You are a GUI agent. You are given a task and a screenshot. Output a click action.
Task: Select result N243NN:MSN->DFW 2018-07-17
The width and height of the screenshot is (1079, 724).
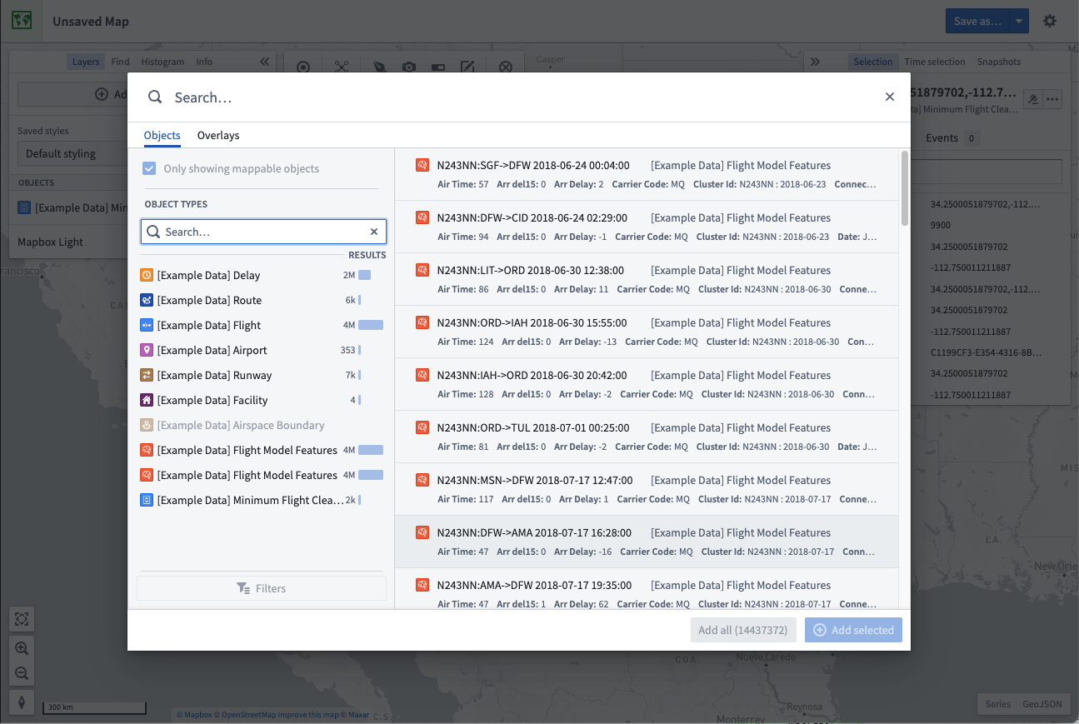pos(646,489)
